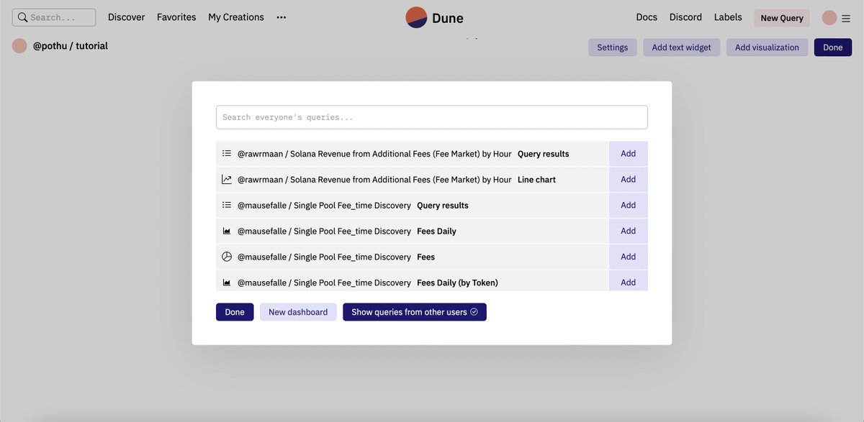Toggle Show queries from other users
Viewport: 864px width, 422px height.
(415, 312)
